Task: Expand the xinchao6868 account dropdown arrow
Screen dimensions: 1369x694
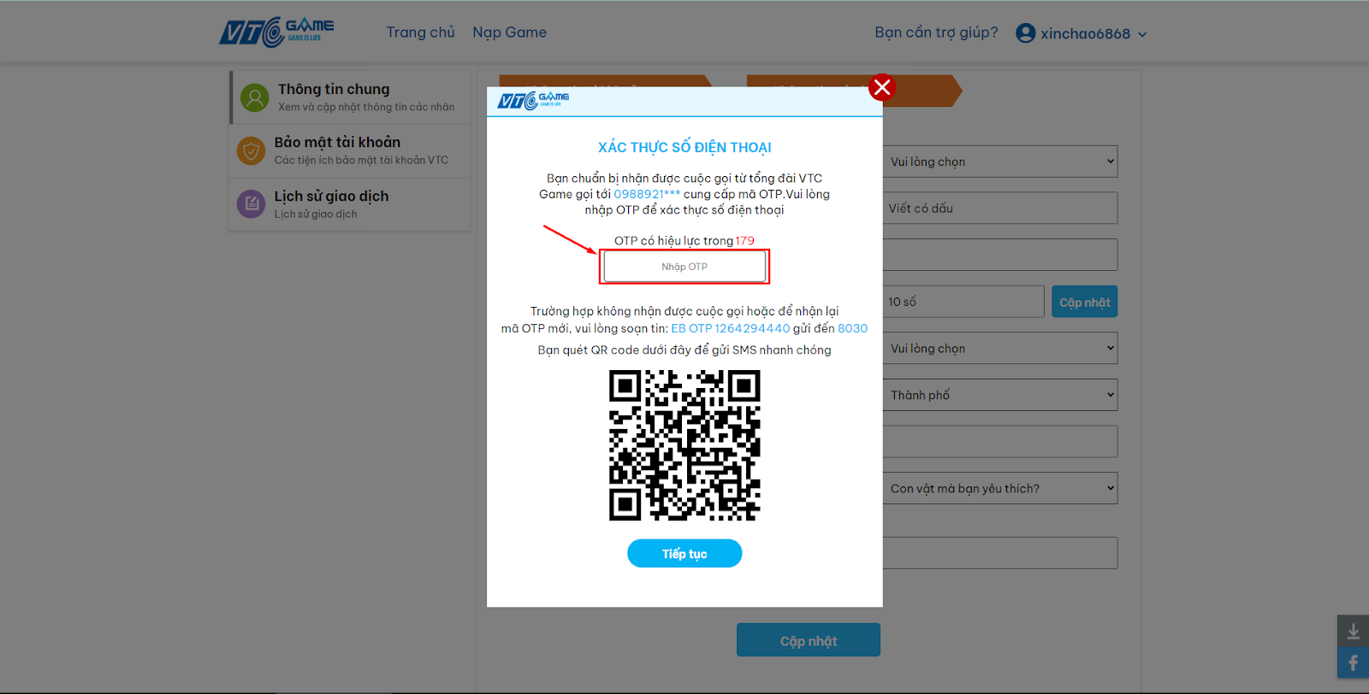Action: pos(1142,35)
